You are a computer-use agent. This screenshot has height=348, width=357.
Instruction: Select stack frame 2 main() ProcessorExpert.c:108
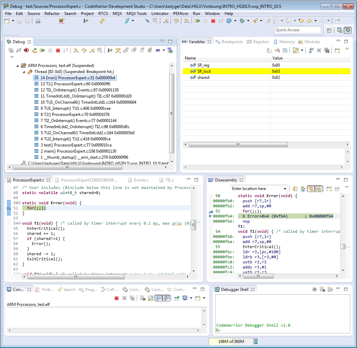[78, 151]
